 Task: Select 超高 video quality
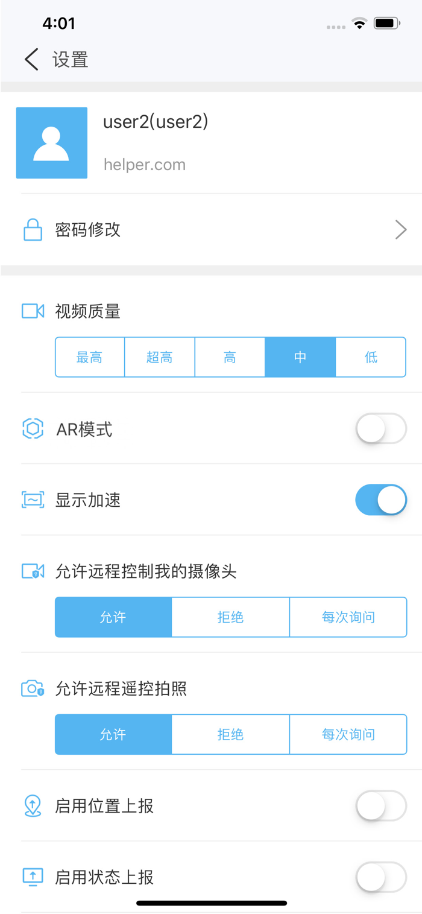(x=160, y=357)
